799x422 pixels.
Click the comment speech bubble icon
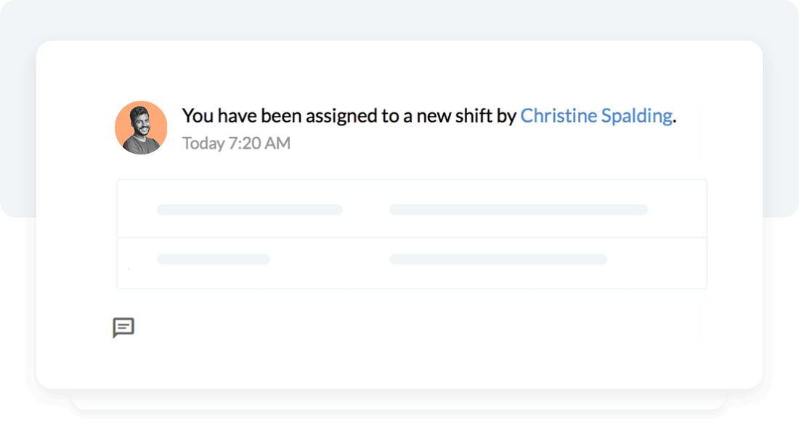coord(123,328)
